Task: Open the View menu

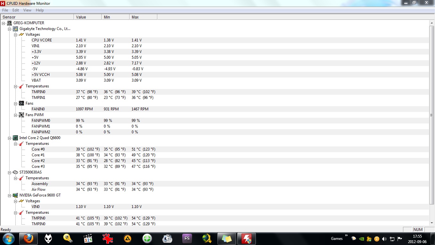Action: 27,10
